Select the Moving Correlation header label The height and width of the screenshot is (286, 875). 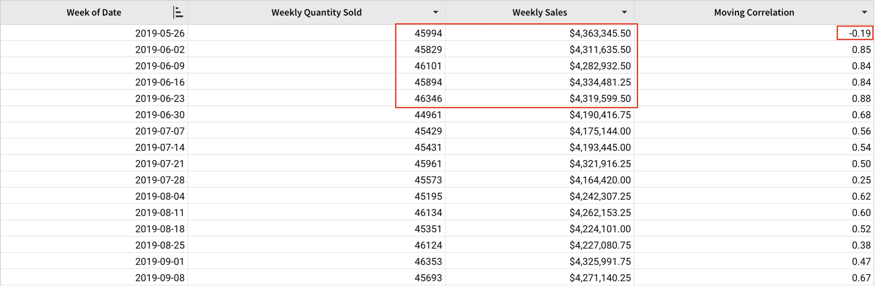[753, 13]
